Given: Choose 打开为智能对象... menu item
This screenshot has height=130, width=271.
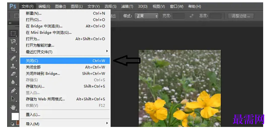Looking at the screenshot, I should coord(65,45).
